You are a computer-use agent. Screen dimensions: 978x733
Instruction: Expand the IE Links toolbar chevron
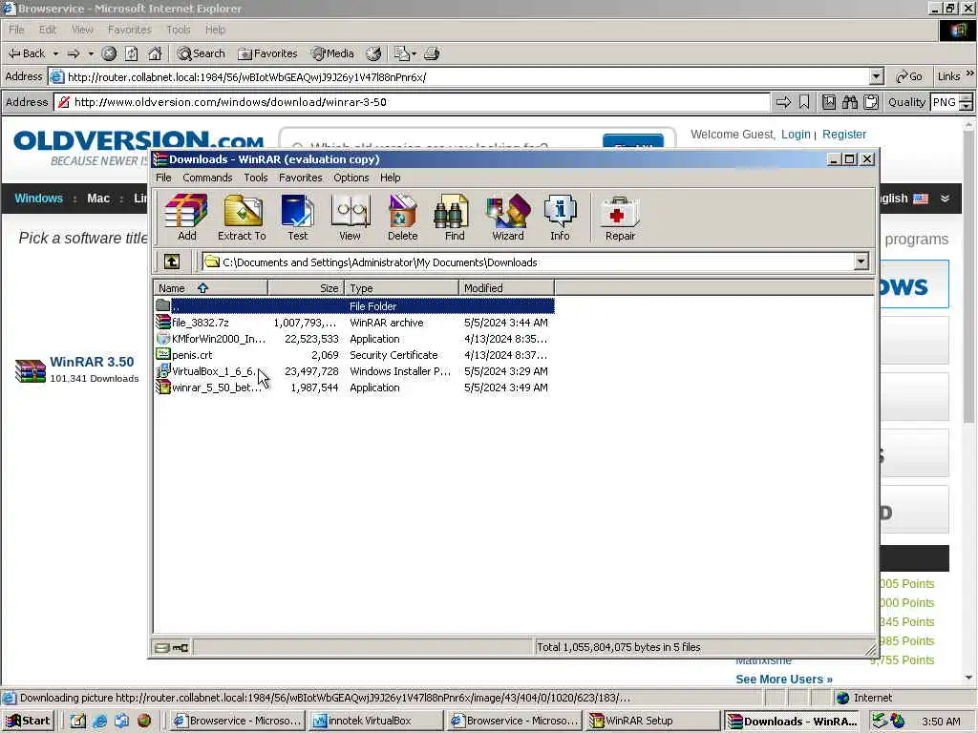970,73
